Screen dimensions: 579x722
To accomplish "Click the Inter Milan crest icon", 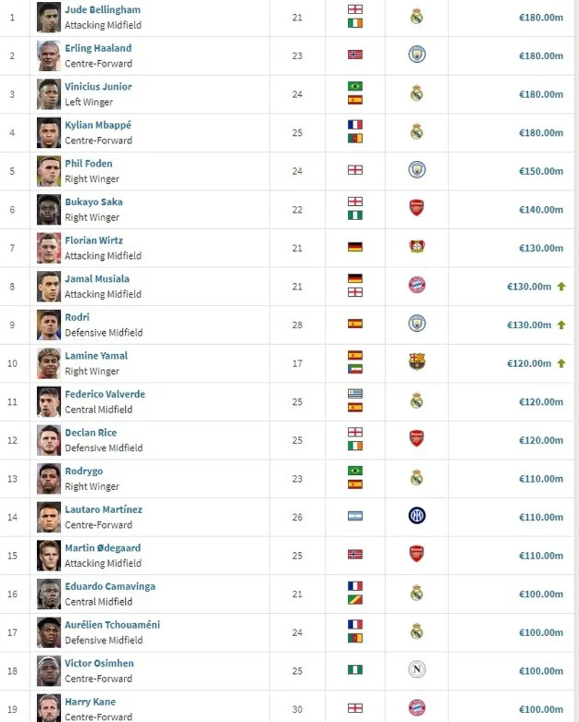I will 417,516.
